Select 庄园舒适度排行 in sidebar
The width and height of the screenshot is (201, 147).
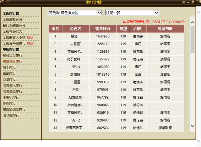pyautogui.click(x=14, y=109)
